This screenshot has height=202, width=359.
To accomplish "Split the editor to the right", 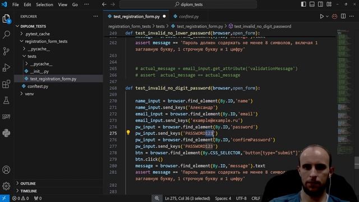I will coord(343,16).
